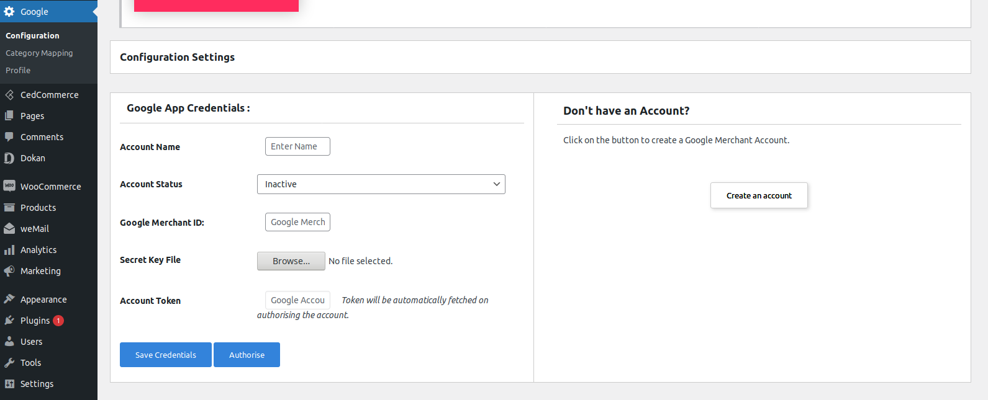Viewport: 988px width, 400px height.
Task: Open the Pages menu label
Action: 32,116
